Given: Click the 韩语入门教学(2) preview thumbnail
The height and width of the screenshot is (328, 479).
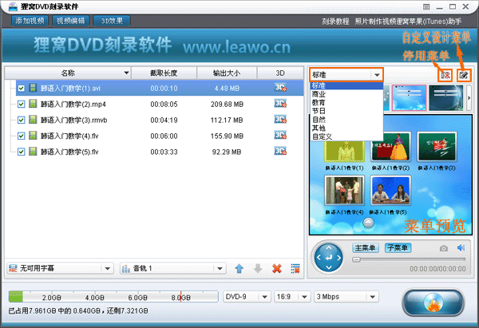Looking at the screenshot, I should click(x=390, y=147).
